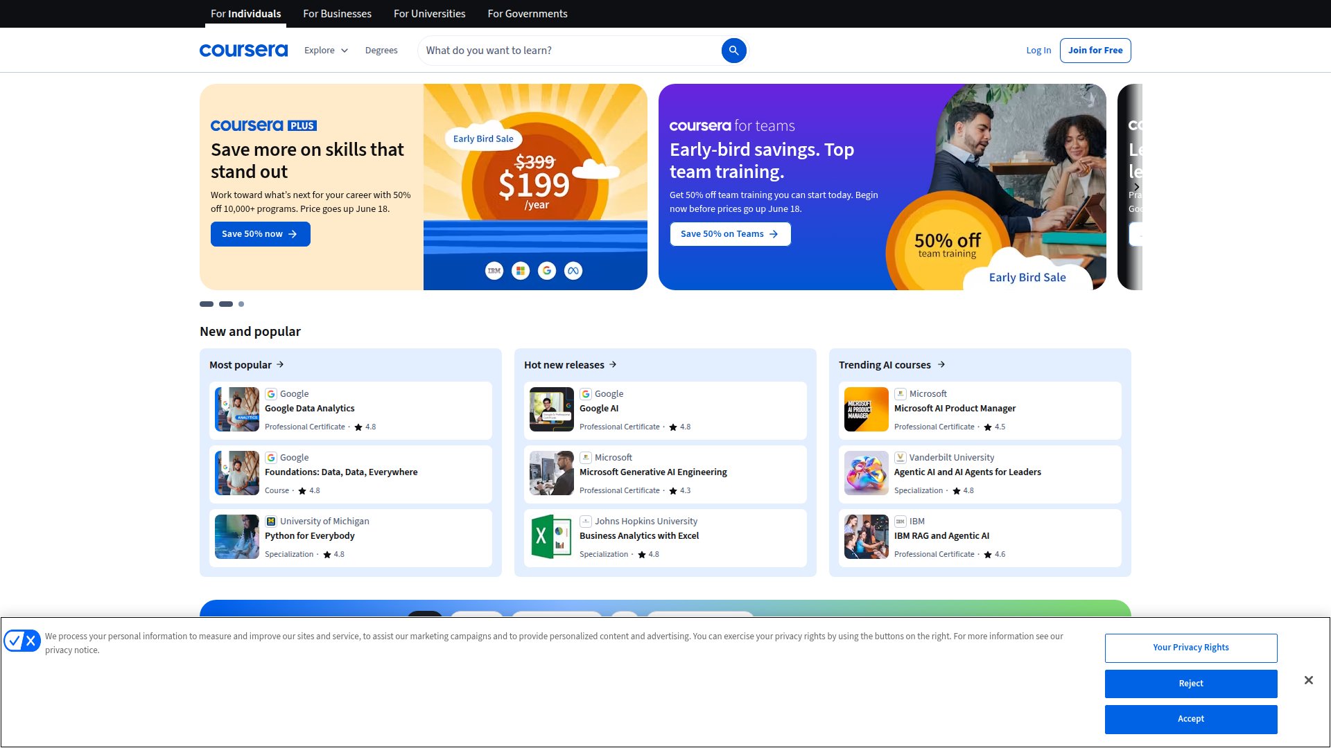Click the Microsoft Generative AI Engineering title

pos(653,472)
